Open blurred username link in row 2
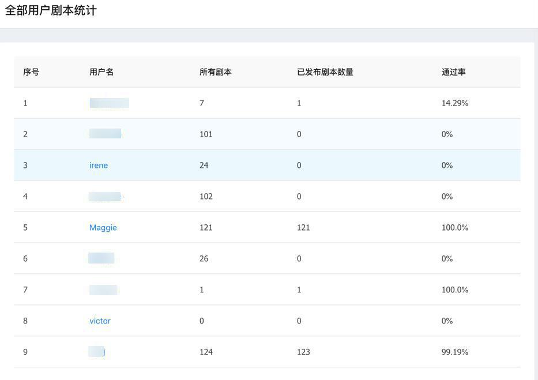 click(105, 133)
